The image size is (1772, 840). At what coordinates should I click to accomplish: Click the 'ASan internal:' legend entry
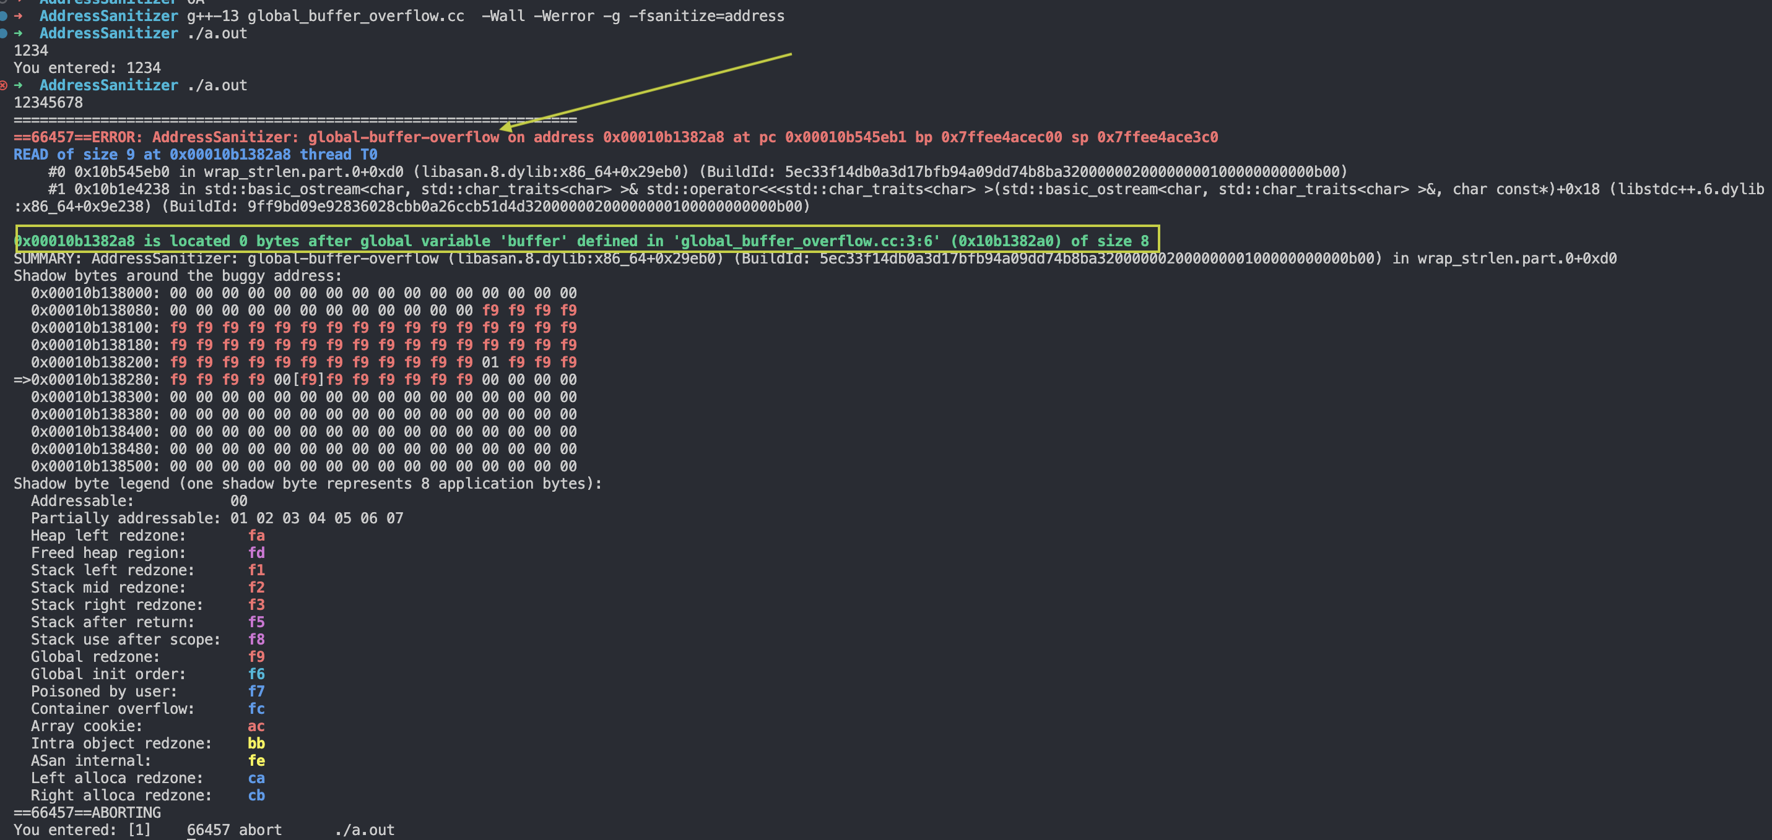coord(148,761)
